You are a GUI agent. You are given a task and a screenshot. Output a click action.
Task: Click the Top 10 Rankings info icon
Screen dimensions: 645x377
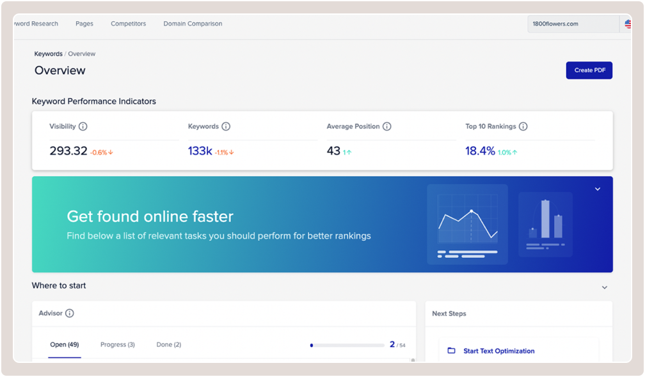pyautogui.click(x=523, y=127)
